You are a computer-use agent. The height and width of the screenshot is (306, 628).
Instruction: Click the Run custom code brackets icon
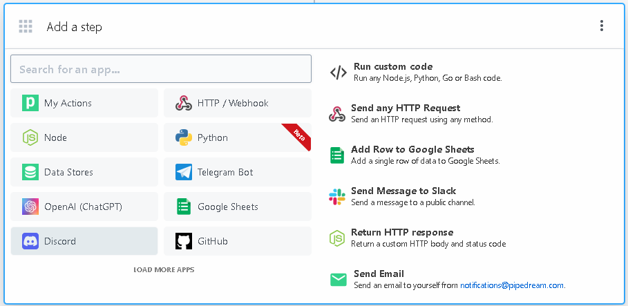point(339,73)
